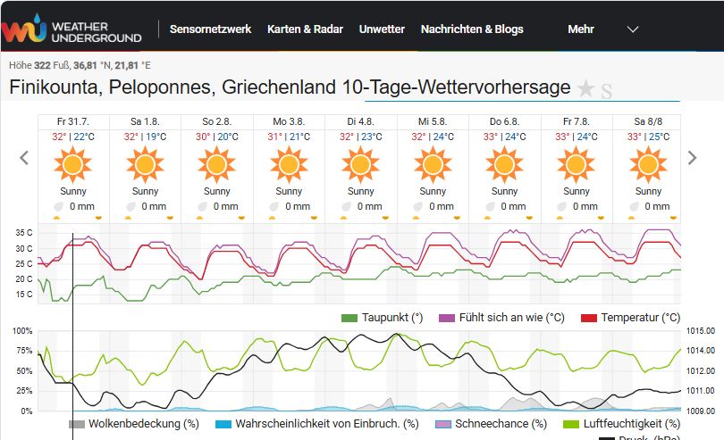Click the chevron next to Mehr
Image resolution: width=724 pixels, height=440 pixels.
coord(633,29)
